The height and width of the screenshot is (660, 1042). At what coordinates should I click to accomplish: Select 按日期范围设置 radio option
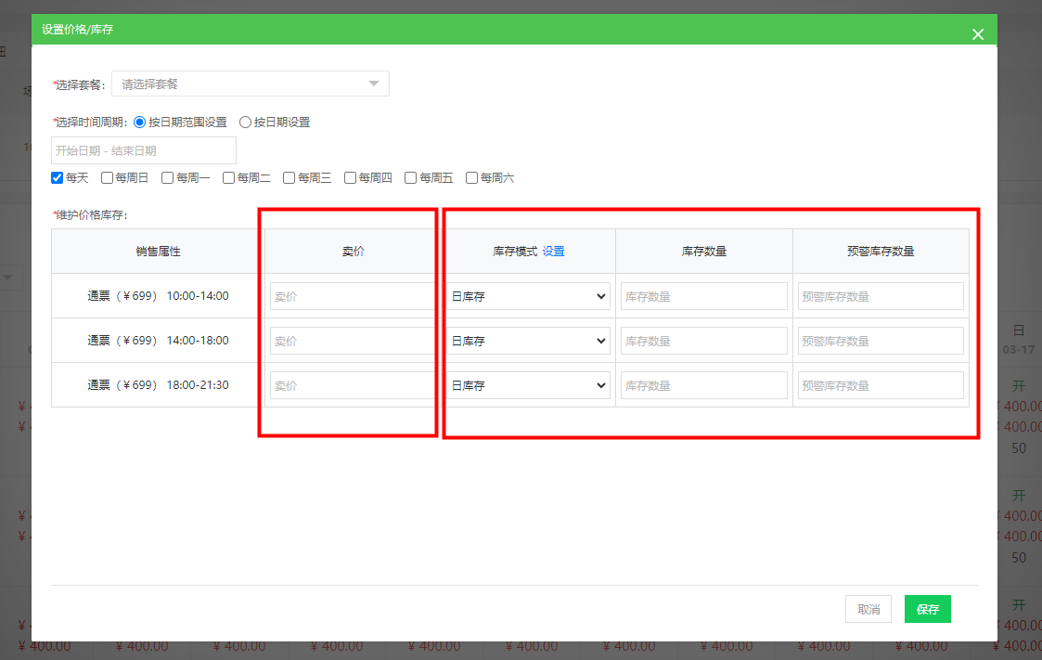click(140, 122)
